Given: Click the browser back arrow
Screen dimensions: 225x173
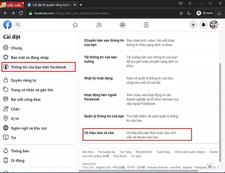Looking at the screenshot, I should [x=5, y=13].
